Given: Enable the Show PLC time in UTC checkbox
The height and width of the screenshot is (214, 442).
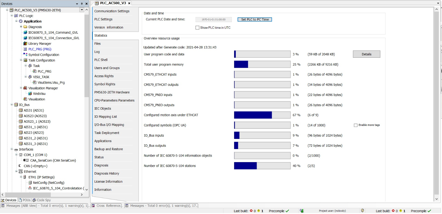Looking at the screenshot, I should click(197, 28).
